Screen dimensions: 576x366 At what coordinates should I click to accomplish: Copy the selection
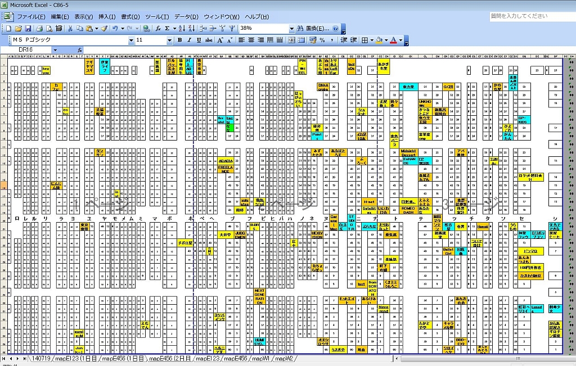(79, 28)
